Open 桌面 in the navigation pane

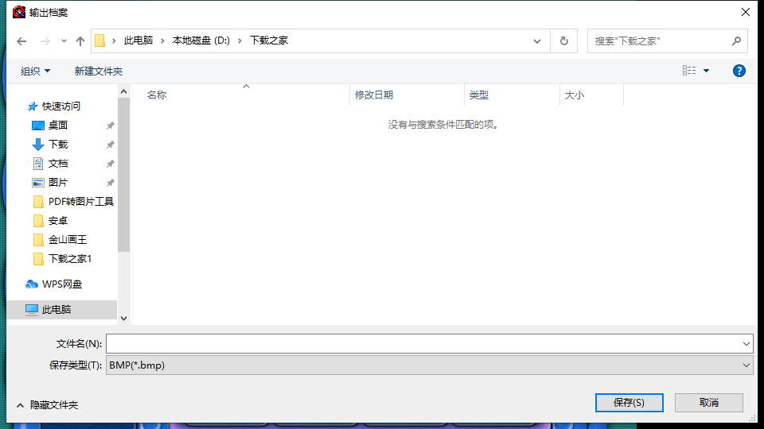(x=58, y=126)
